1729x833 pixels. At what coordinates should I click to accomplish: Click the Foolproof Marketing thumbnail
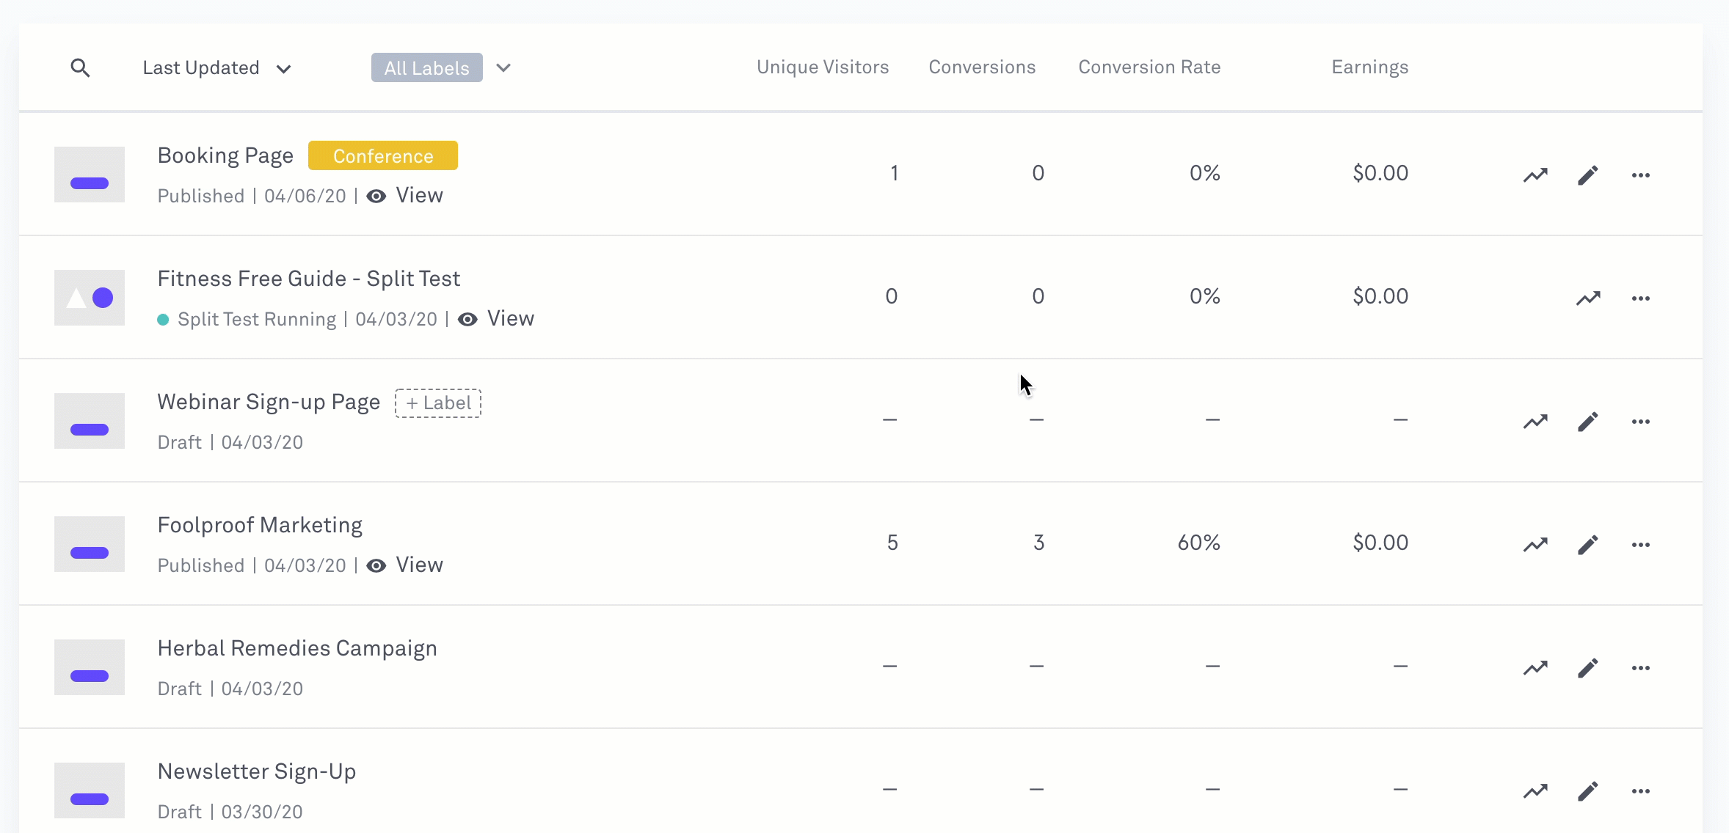pyautogui.click(x=90, y=544)
